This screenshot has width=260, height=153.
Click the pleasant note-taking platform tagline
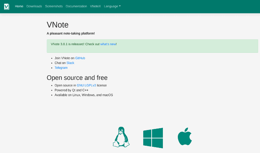[71, 34]
